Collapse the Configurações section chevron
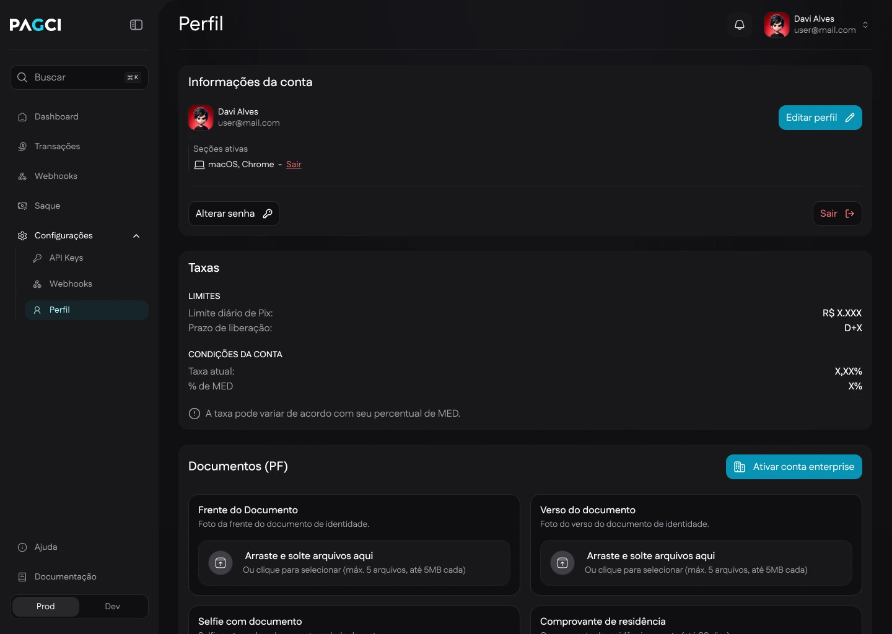The width and height of the screenshot is (892, 634). click(136, 236)
